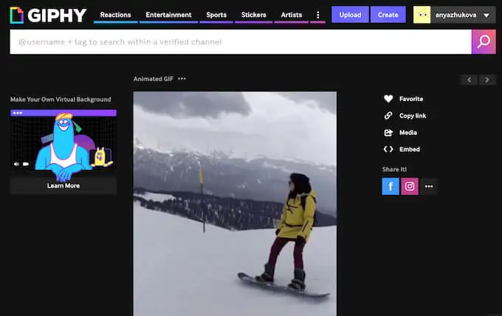502x316 pixels.
Task: Click the Copy link label
Action: pyautogui.click(x=413, y=116)
